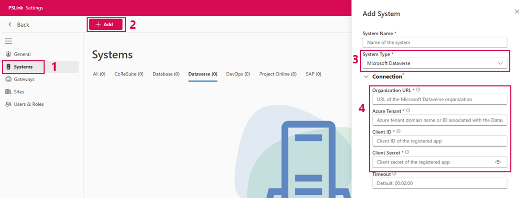This screenshot has width=525, height=198.
Task: Click into the Timeout field
Action: coord(439,183)
